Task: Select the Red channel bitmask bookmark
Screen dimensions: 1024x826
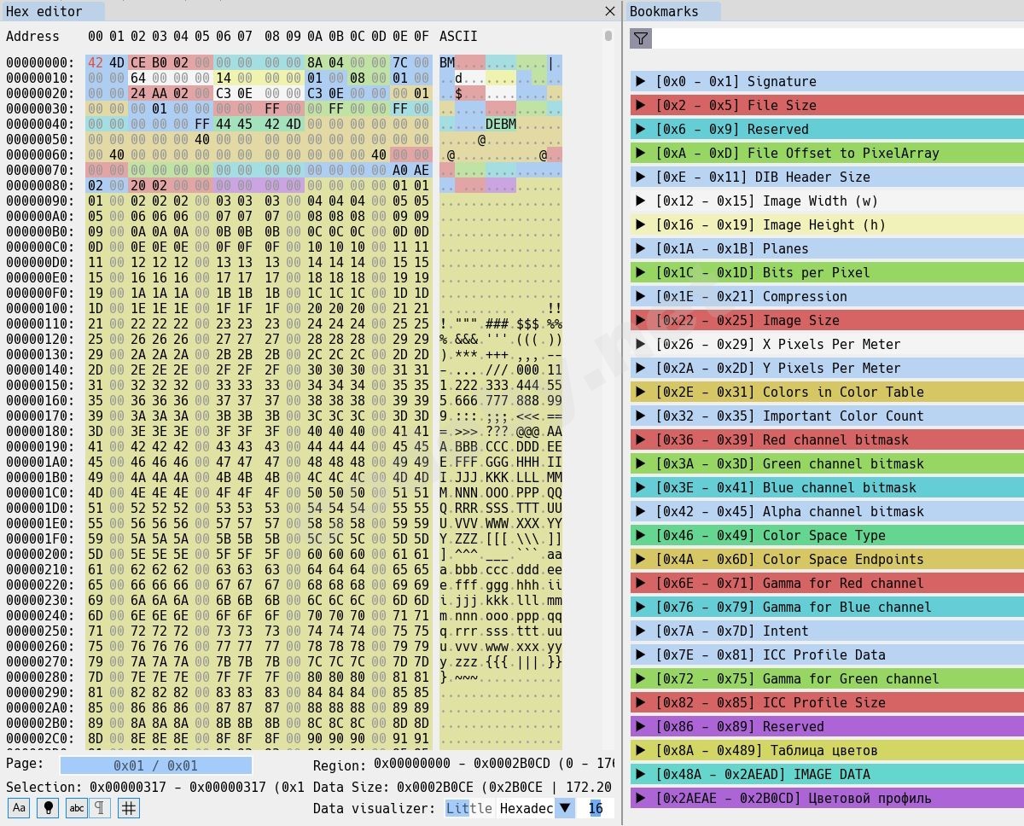Action: 827,439
